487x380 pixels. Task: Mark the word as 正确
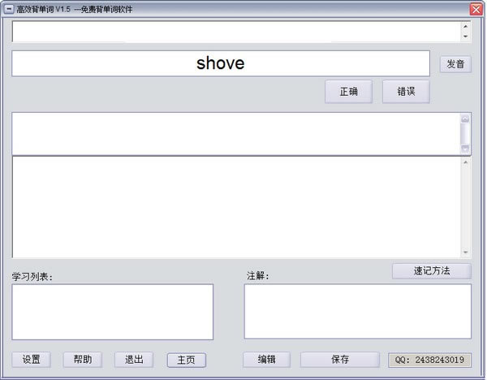[x=348, y=92]
